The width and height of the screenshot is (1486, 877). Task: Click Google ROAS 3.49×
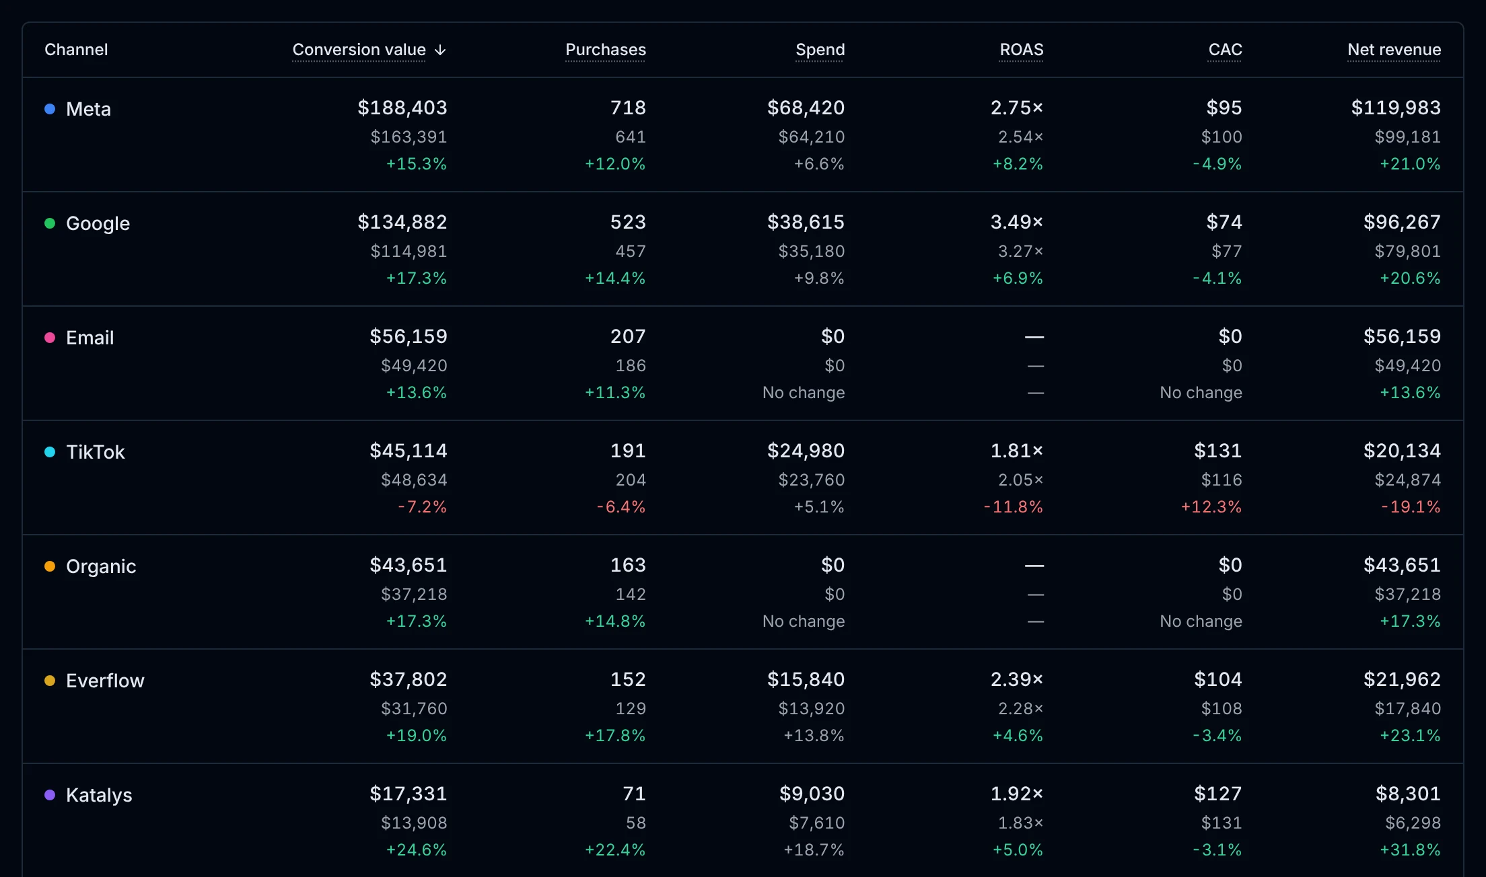point(1017,222)
